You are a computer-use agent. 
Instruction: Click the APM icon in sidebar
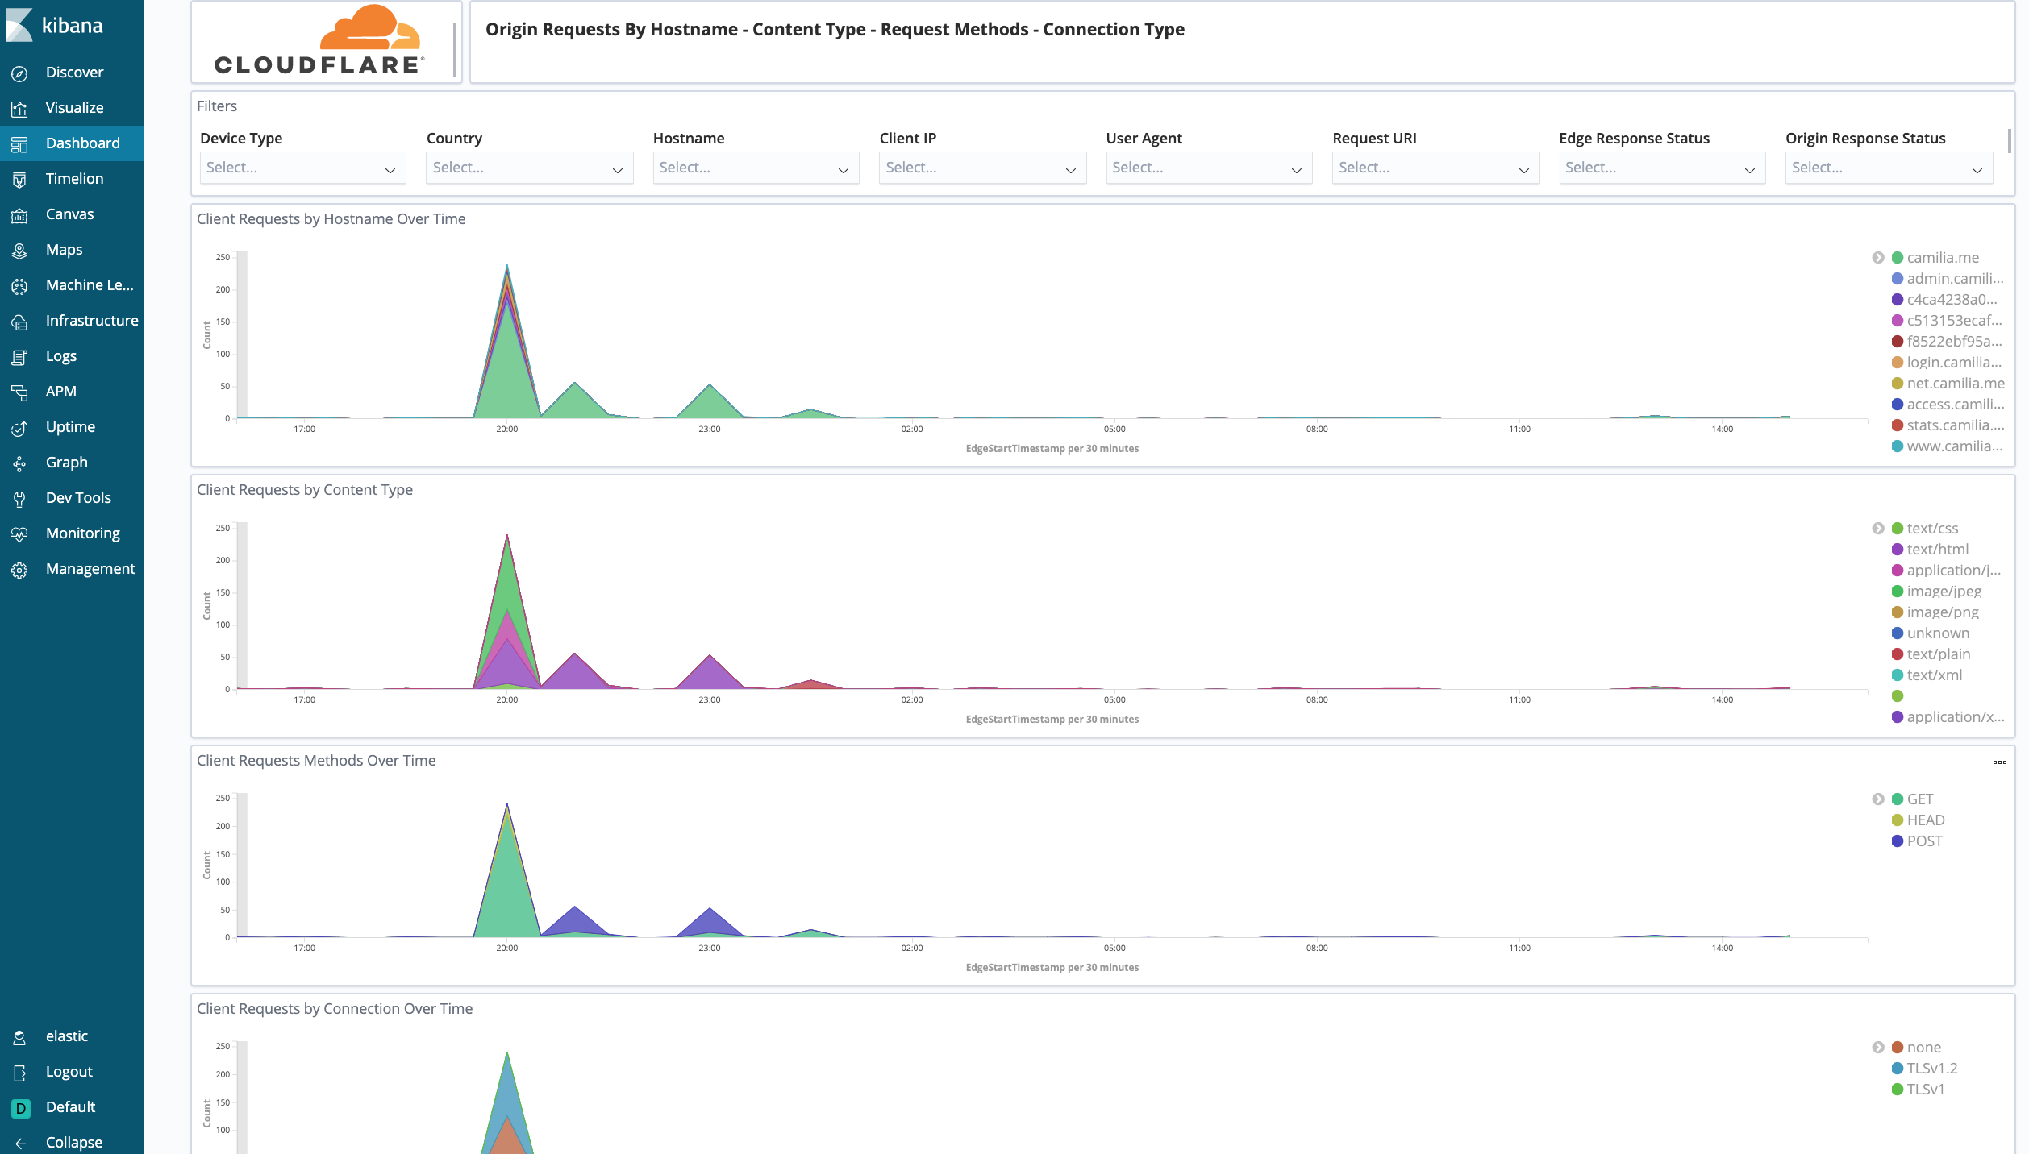click(x=19, y=391)
